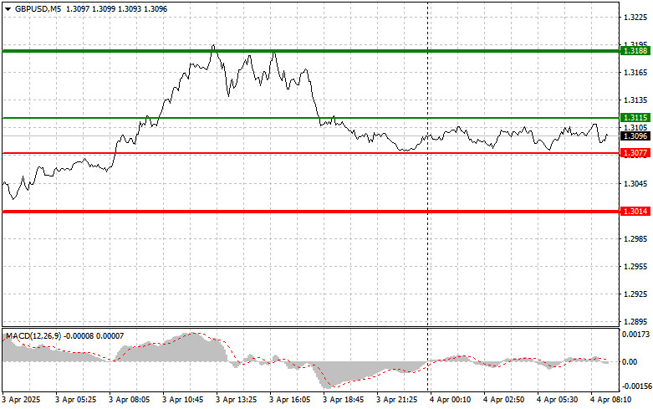Click the 1.3135 price scale value
The height and width of the screenshot is (409, 653).
[635, 100]
